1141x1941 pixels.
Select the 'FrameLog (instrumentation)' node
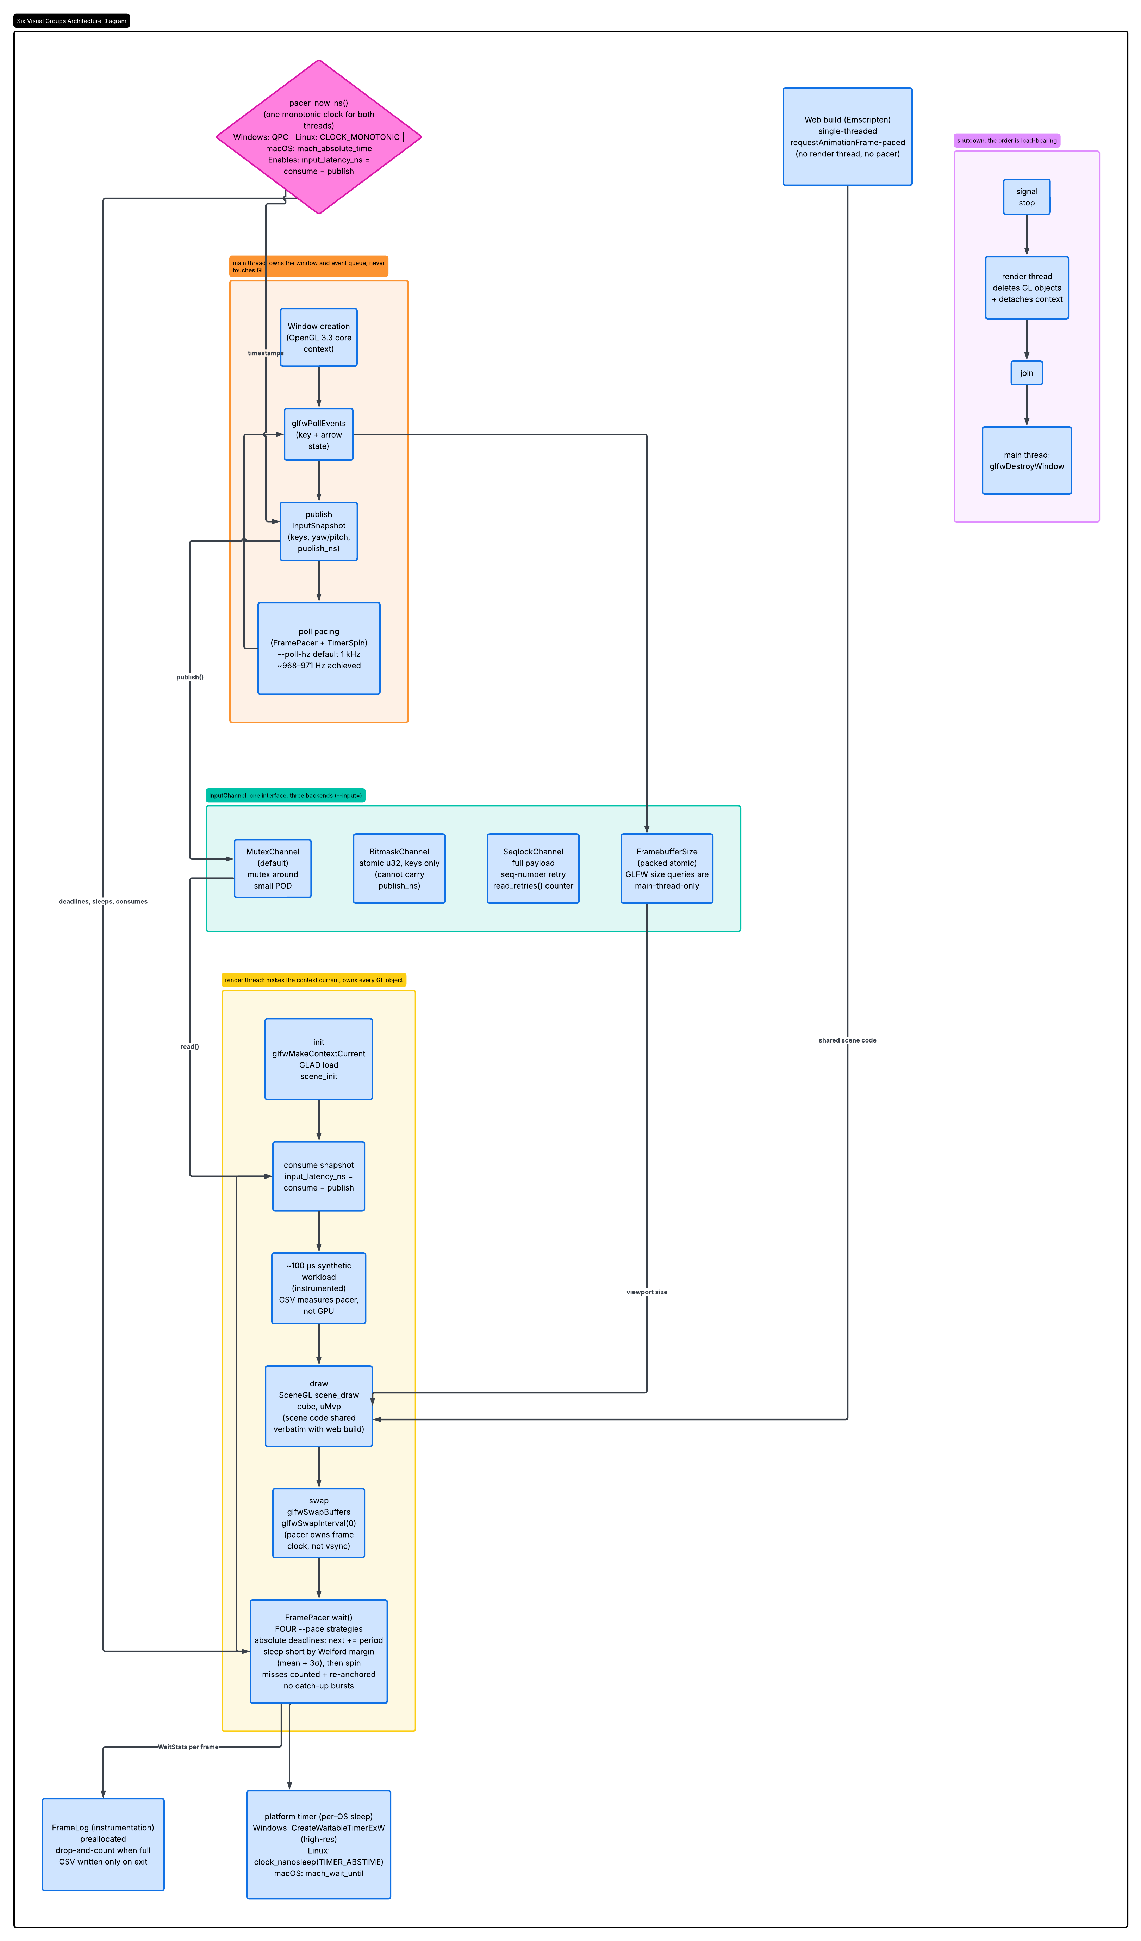pos(103,1845)
